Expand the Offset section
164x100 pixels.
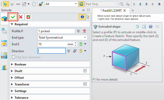[12, 77]
